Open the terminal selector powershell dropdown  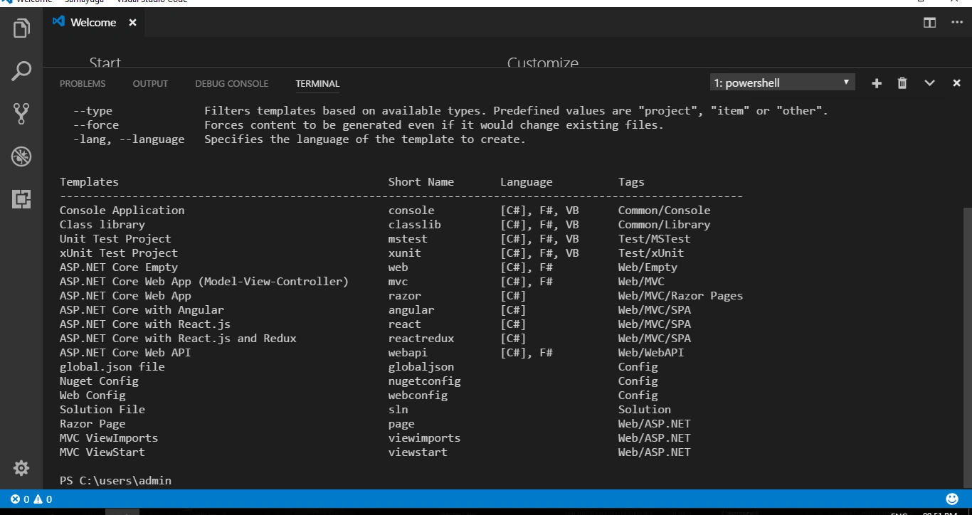click(x=783, y=83)
